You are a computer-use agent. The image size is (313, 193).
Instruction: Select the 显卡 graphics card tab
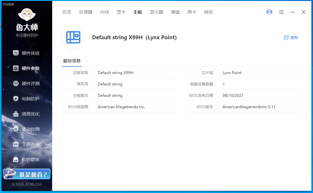pos(121,12)
